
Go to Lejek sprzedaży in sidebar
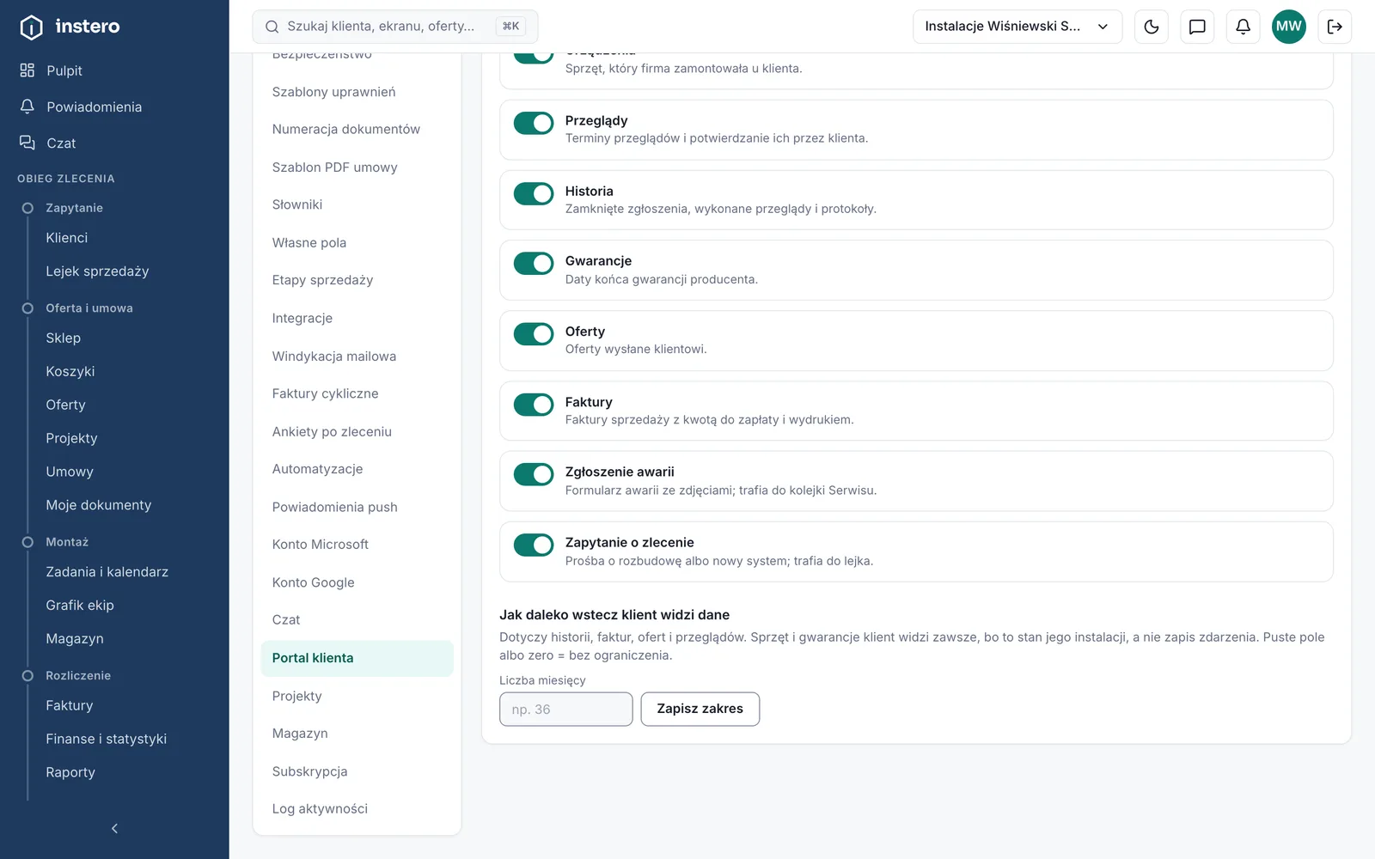click(97, 271)
